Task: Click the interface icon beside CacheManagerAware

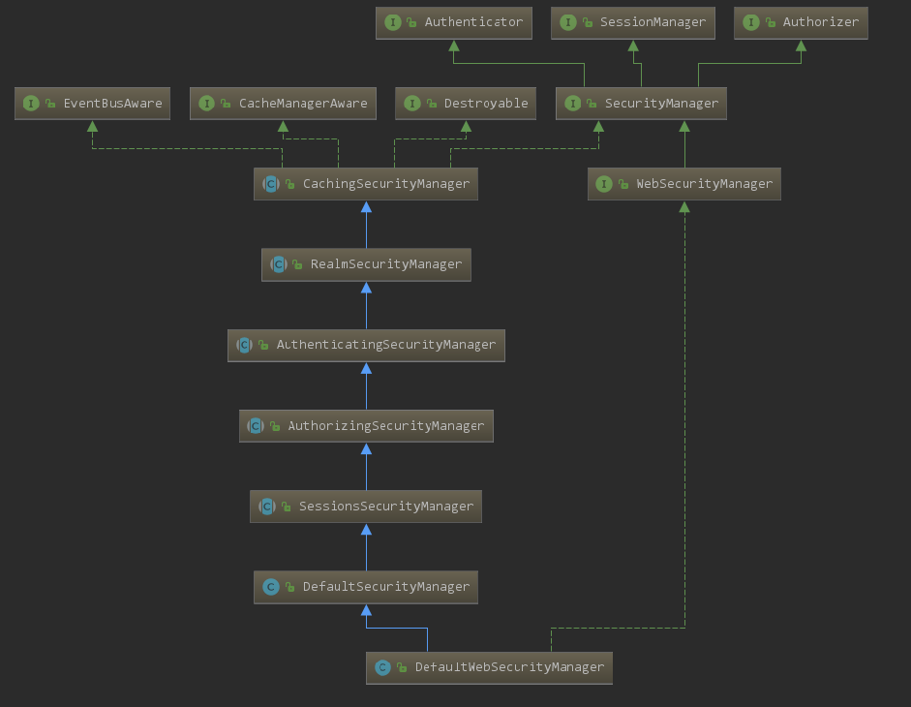Action: pos(206,103)
